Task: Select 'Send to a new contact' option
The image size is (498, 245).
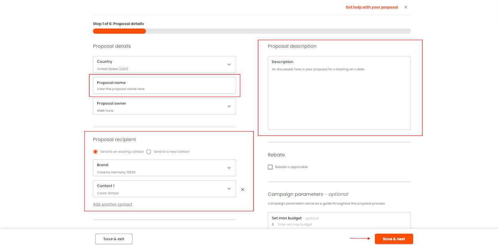Action: [149, 152]
